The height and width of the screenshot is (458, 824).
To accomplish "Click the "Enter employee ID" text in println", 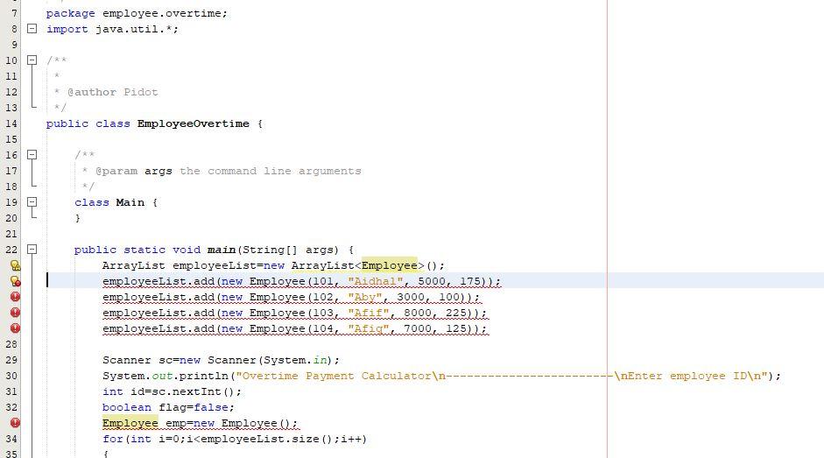I will [x=687, y=376].
